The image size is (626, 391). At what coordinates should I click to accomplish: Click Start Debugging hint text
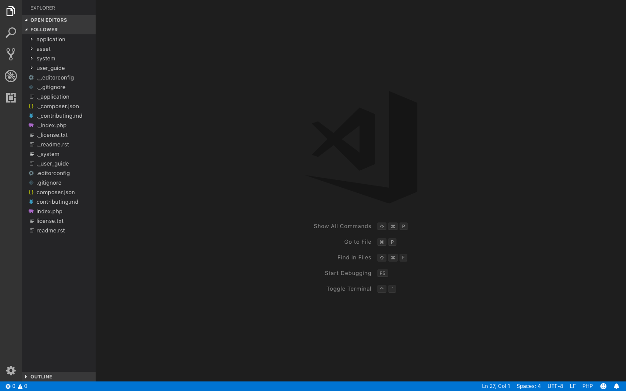(348, 273)
